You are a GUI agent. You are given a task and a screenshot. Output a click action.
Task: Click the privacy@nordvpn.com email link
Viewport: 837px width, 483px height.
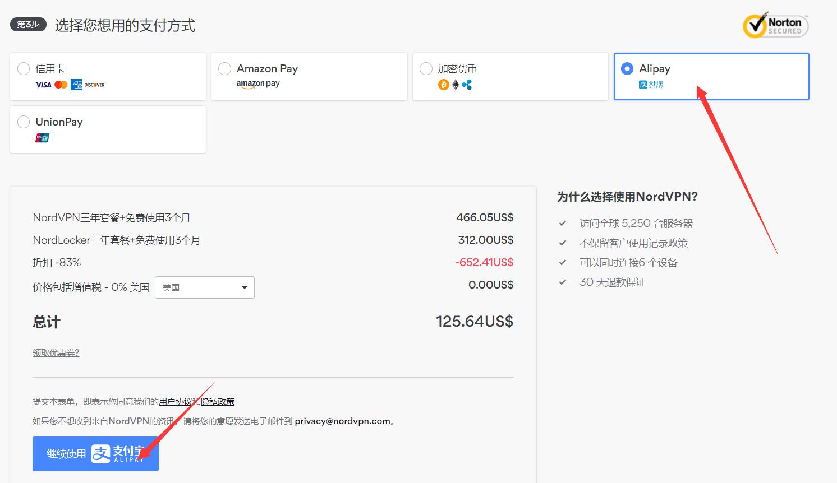(x=343, y=421)
